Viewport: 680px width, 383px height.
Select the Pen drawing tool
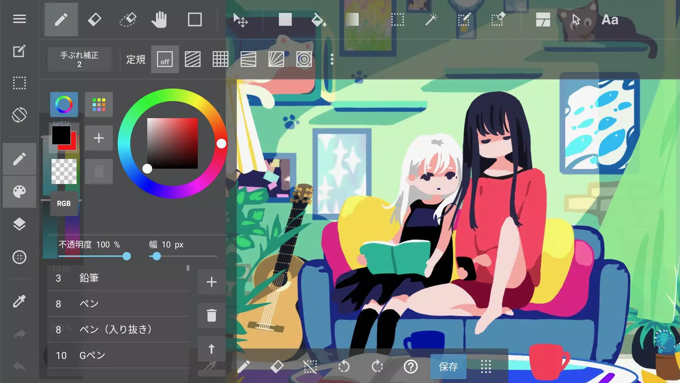click(61, 20)
